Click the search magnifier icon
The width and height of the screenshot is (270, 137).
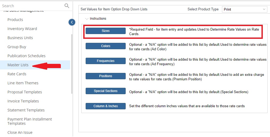click(x=67, y=6)
